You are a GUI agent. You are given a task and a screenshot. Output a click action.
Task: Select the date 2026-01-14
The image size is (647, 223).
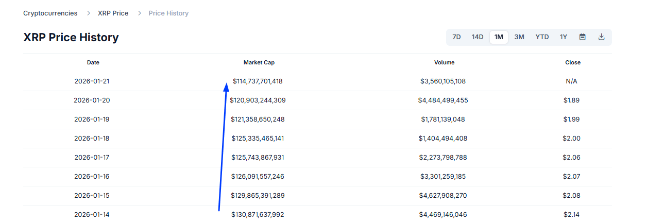pos(92,215)
